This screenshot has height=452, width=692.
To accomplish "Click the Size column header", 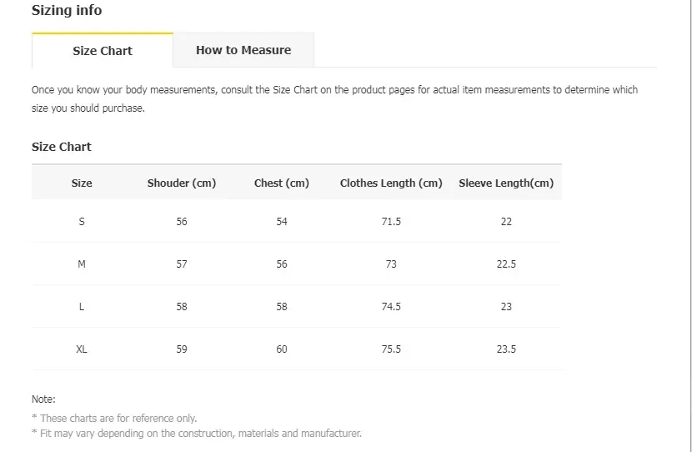I will [82, 183].
